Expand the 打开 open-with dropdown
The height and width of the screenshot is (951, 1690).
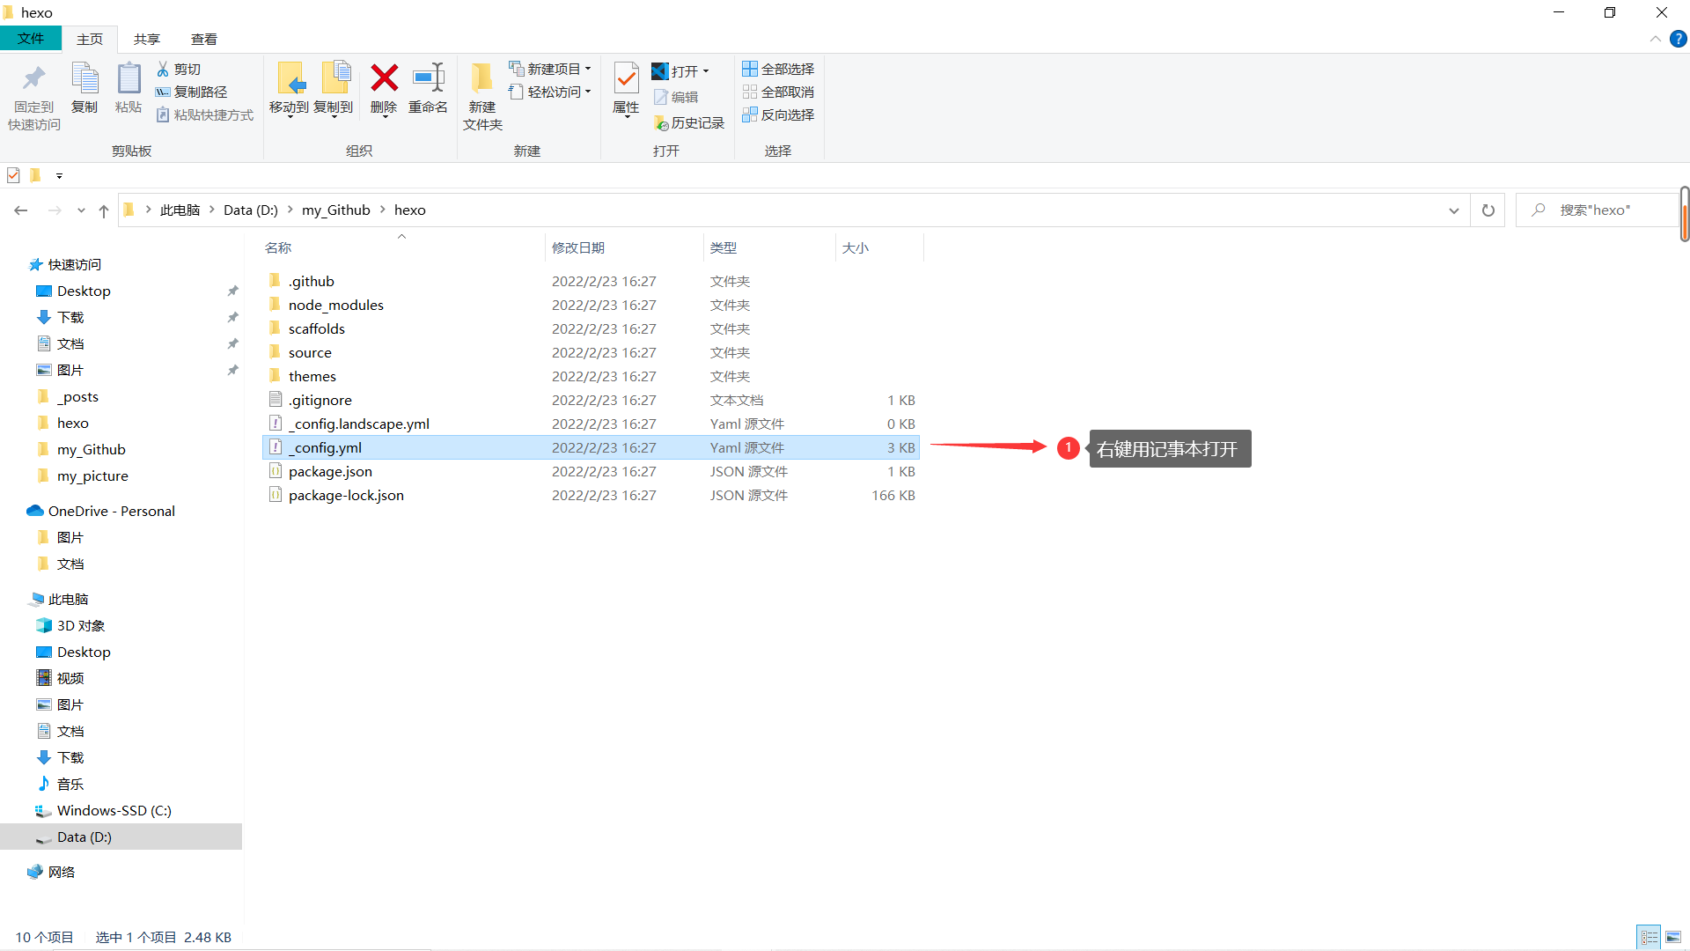pos(706,71)
